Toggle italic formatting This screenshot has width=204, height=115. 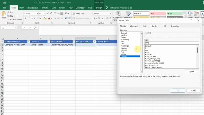[x=29, y=18]
